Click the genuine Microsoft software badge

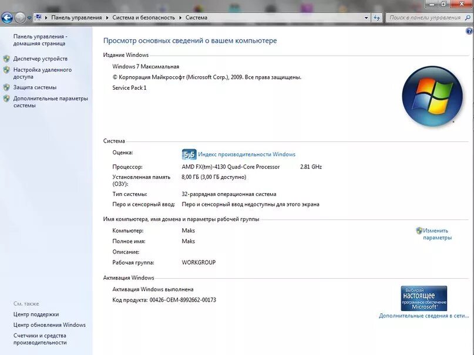coord(424,298)
